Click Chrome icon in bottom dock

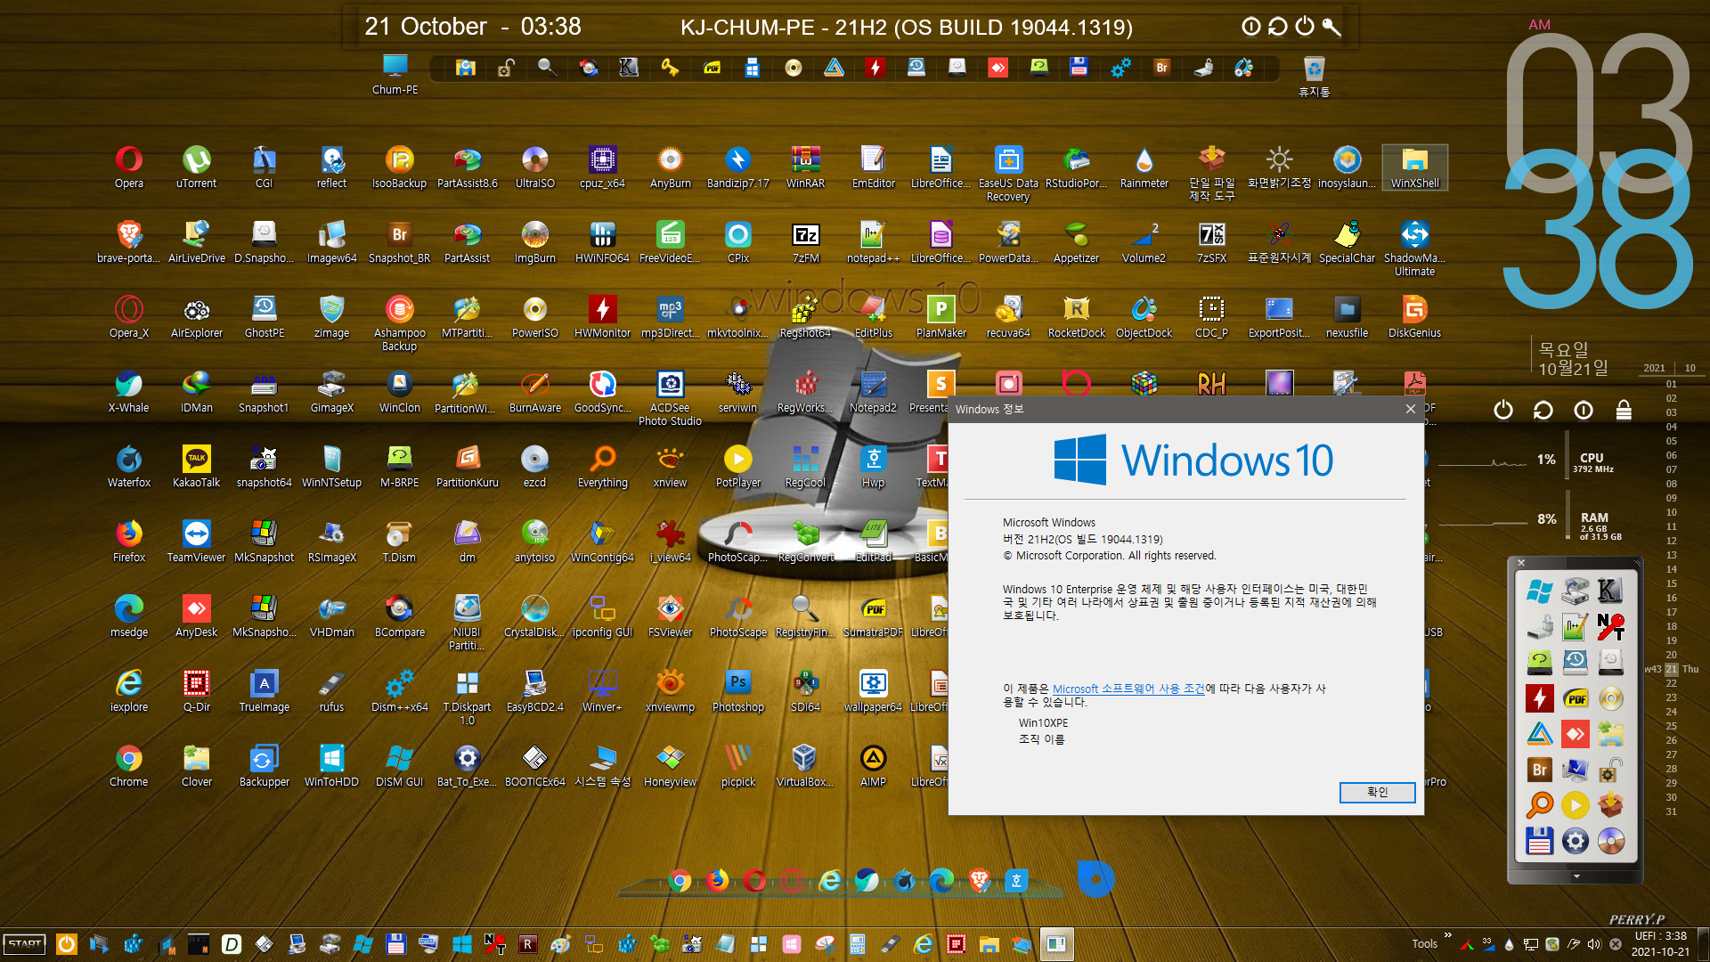coord(680,881)
